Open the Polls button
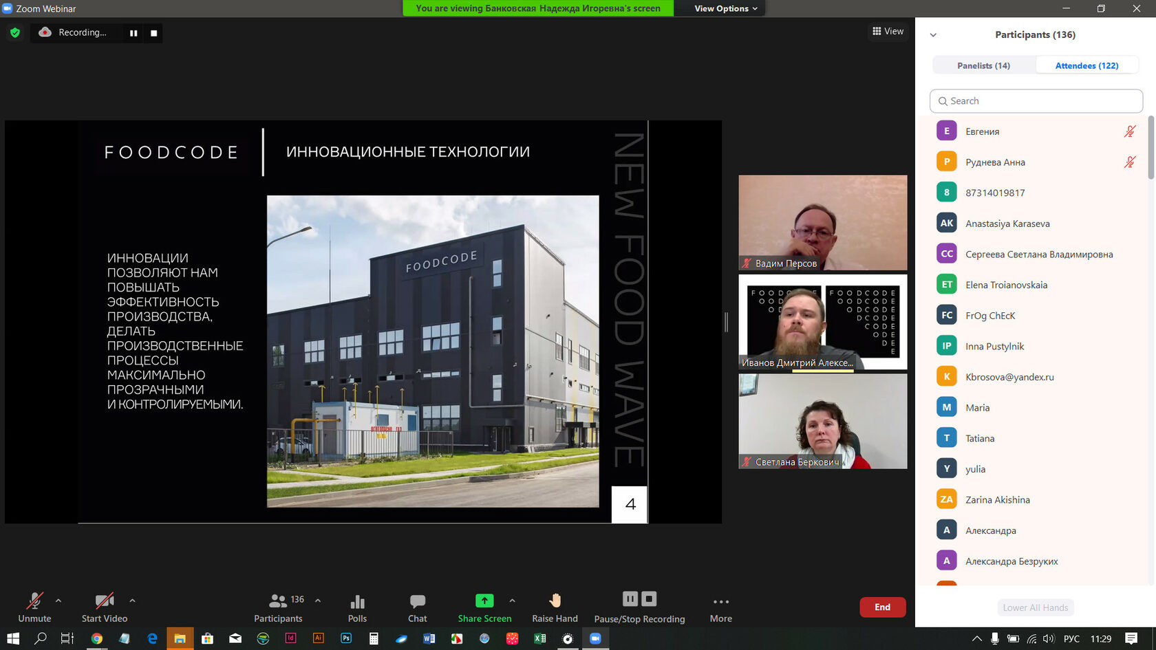This screenshot has height=650, width=1156. (x=357, y=607)
